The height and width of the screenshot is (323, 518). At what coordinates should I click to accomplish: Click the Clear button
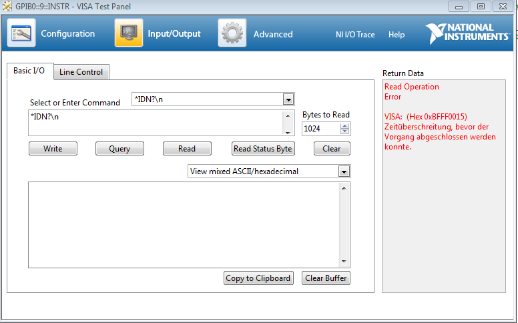coord(332,149)
